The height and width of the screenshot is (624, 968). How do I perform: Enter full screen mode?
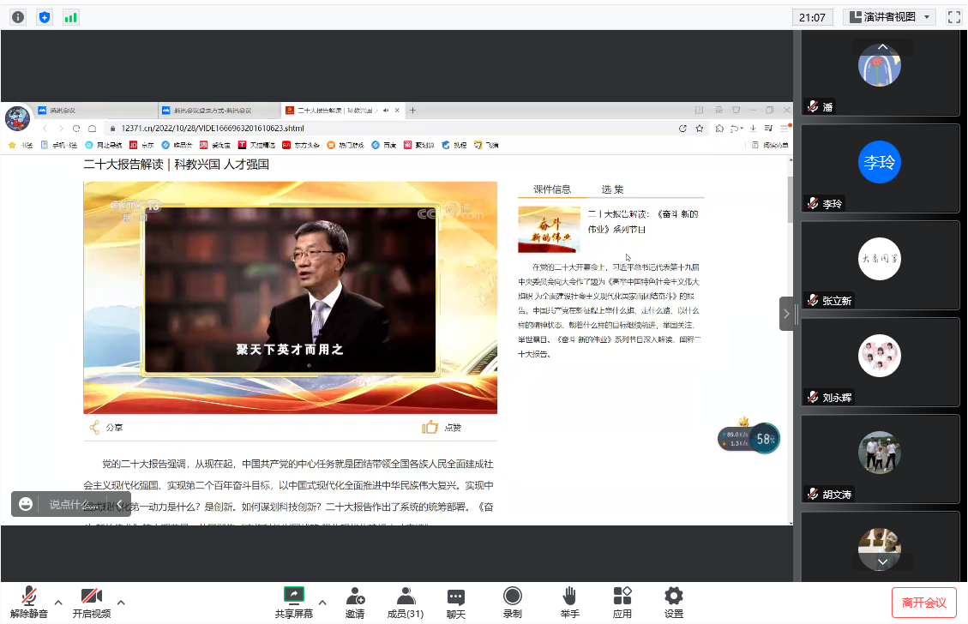point(953,16)
